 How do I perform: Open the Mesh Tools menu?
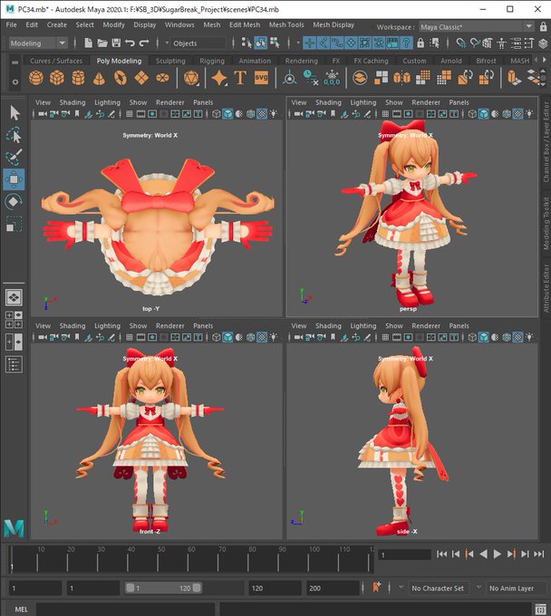tap(286, 24)
